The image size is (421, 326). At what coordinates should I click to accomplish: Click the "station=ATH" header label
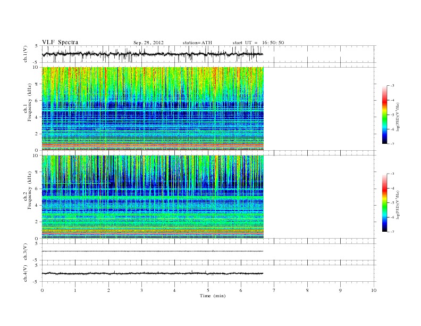pos(197,43)
